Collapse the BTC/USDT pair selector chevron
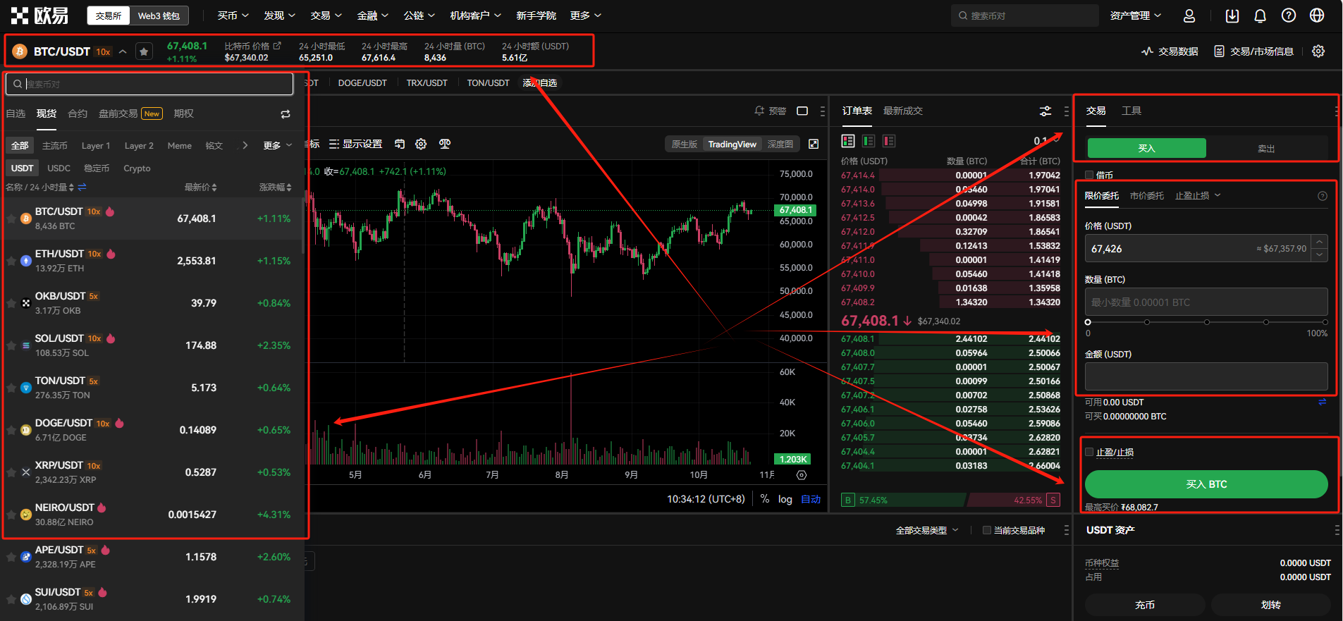The image size is (1343, 621). click(123, 51)
